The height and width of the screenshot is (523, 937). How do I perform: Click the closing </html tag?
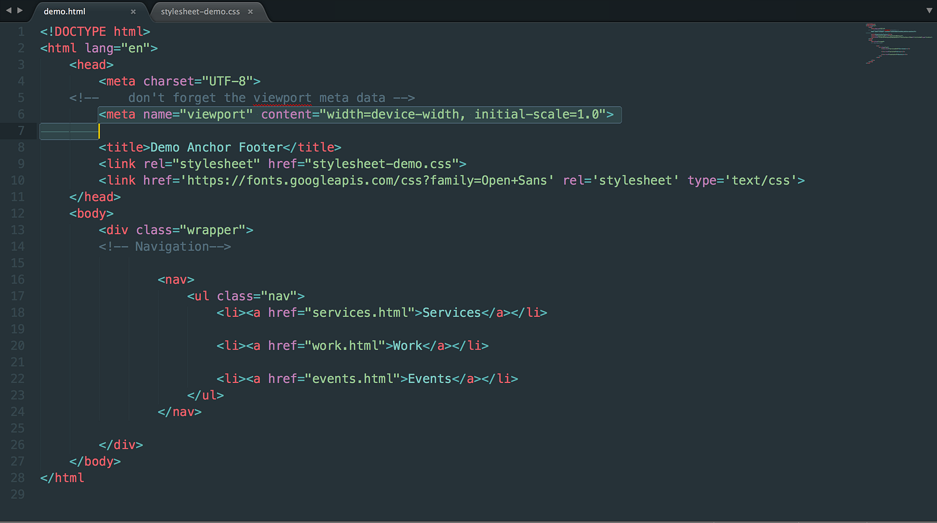[62, 478]
